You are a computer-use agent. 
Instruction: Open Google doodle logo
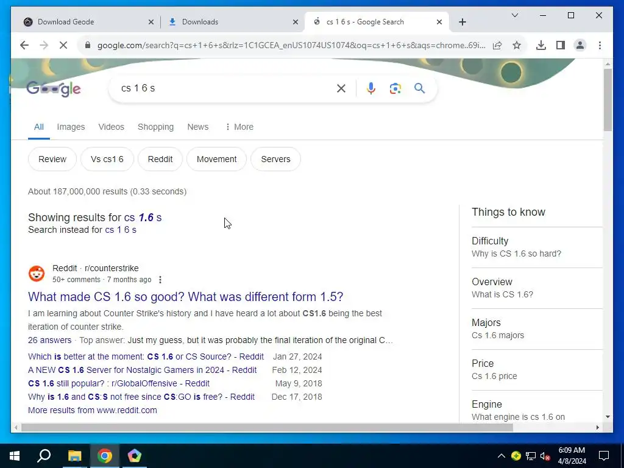click(54, 88)
